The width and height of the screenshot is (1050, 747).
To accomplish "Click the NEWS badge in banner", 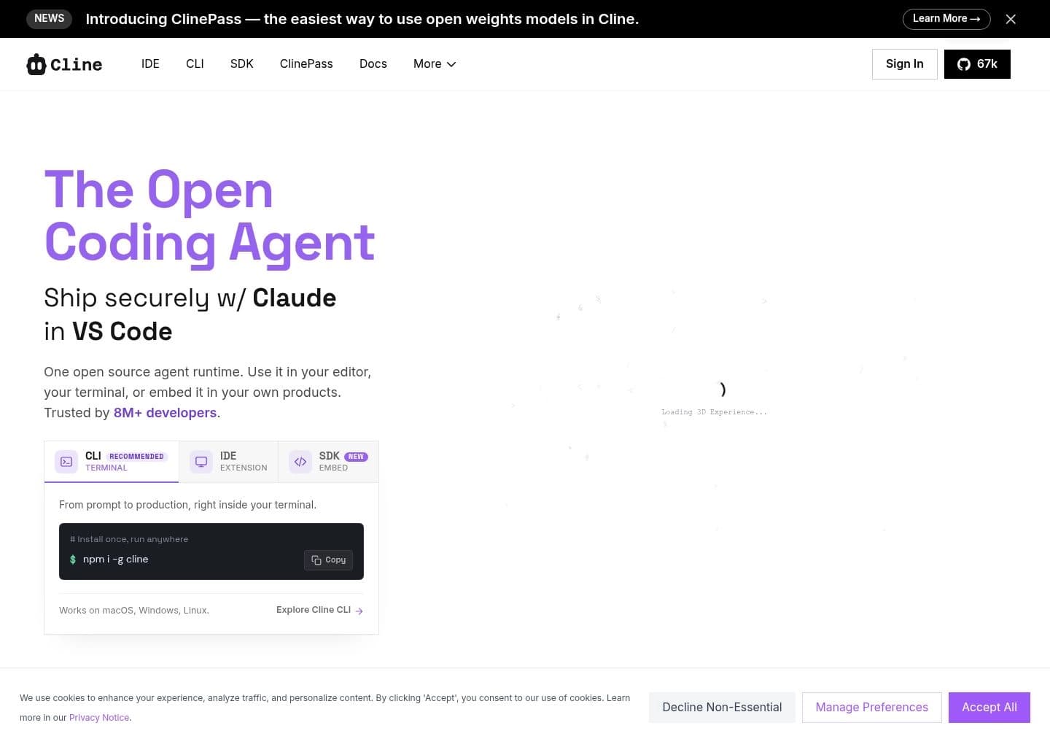I will [49, 18].
